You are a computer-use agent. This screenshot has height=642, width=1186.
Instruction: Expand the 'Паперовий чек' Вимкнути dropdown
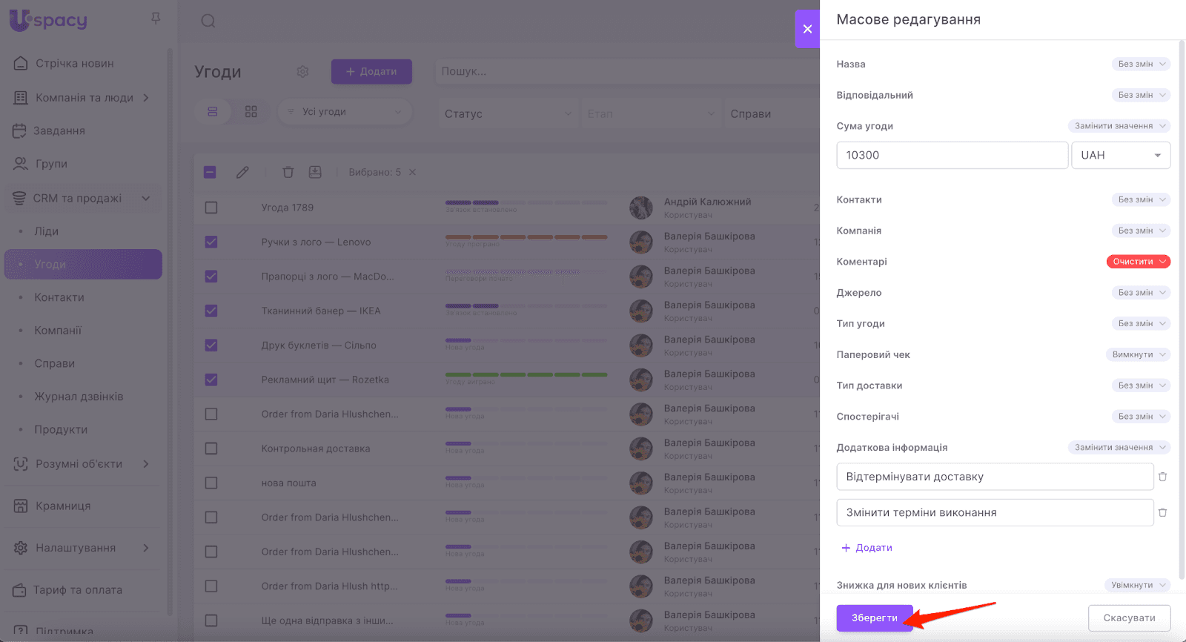point(1138,354)
